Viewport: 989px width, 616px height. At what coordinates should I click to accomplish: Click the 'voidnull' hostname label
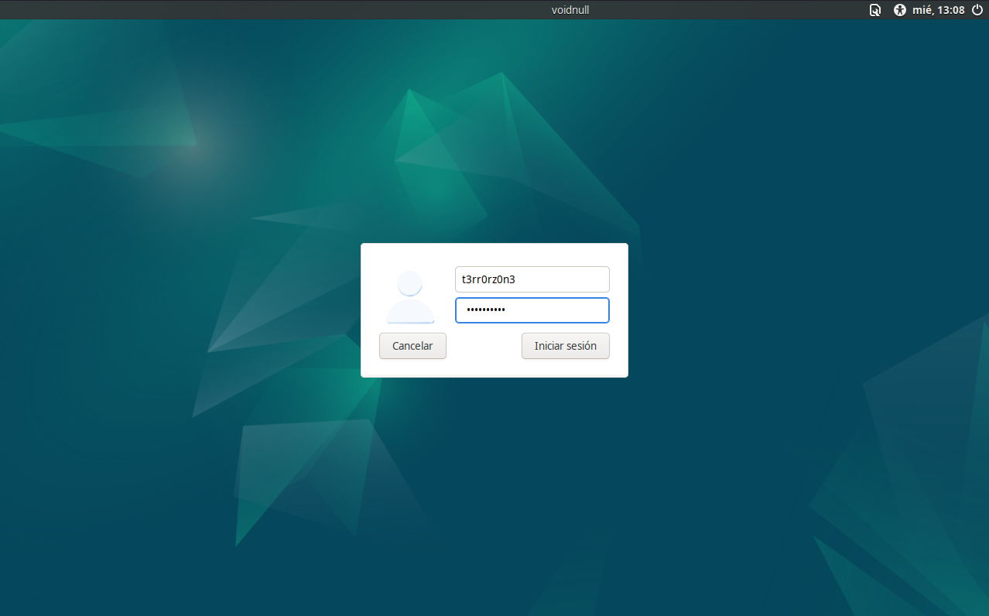(570, 10)
